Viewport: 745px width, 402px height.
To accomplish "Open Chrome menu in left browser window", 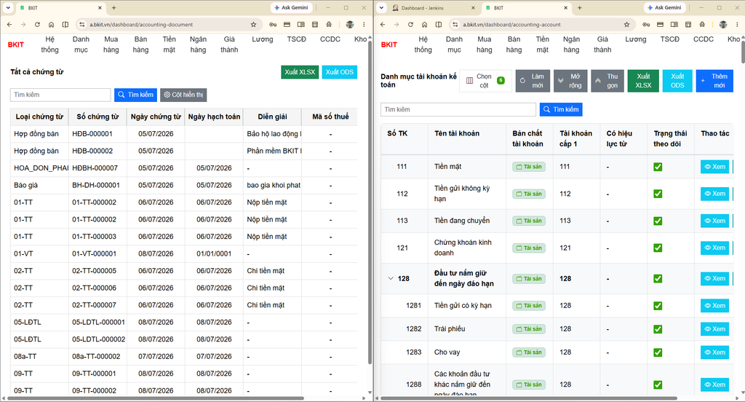I will pyautogui.click(x=364, y=25).
